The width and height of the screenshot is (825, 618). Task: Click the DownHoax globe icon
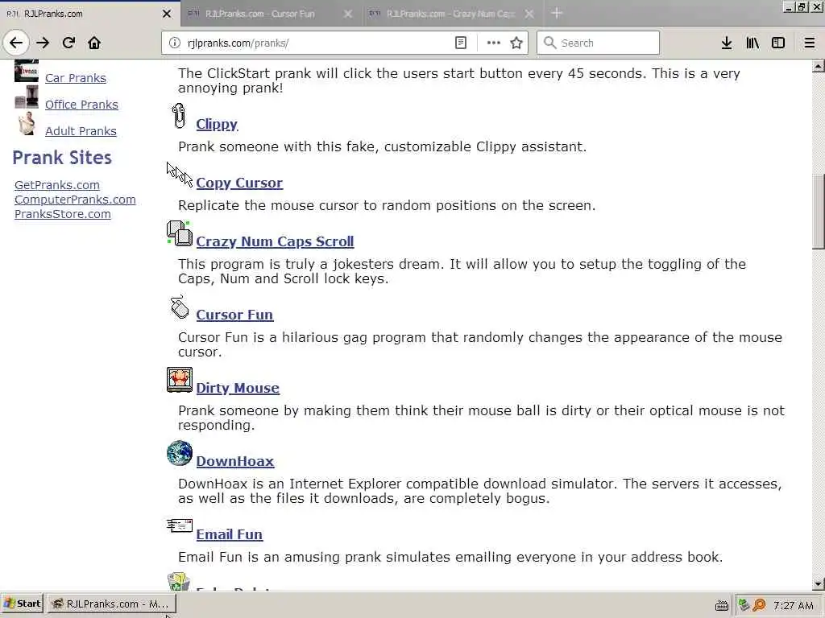(x=180, y=453)
